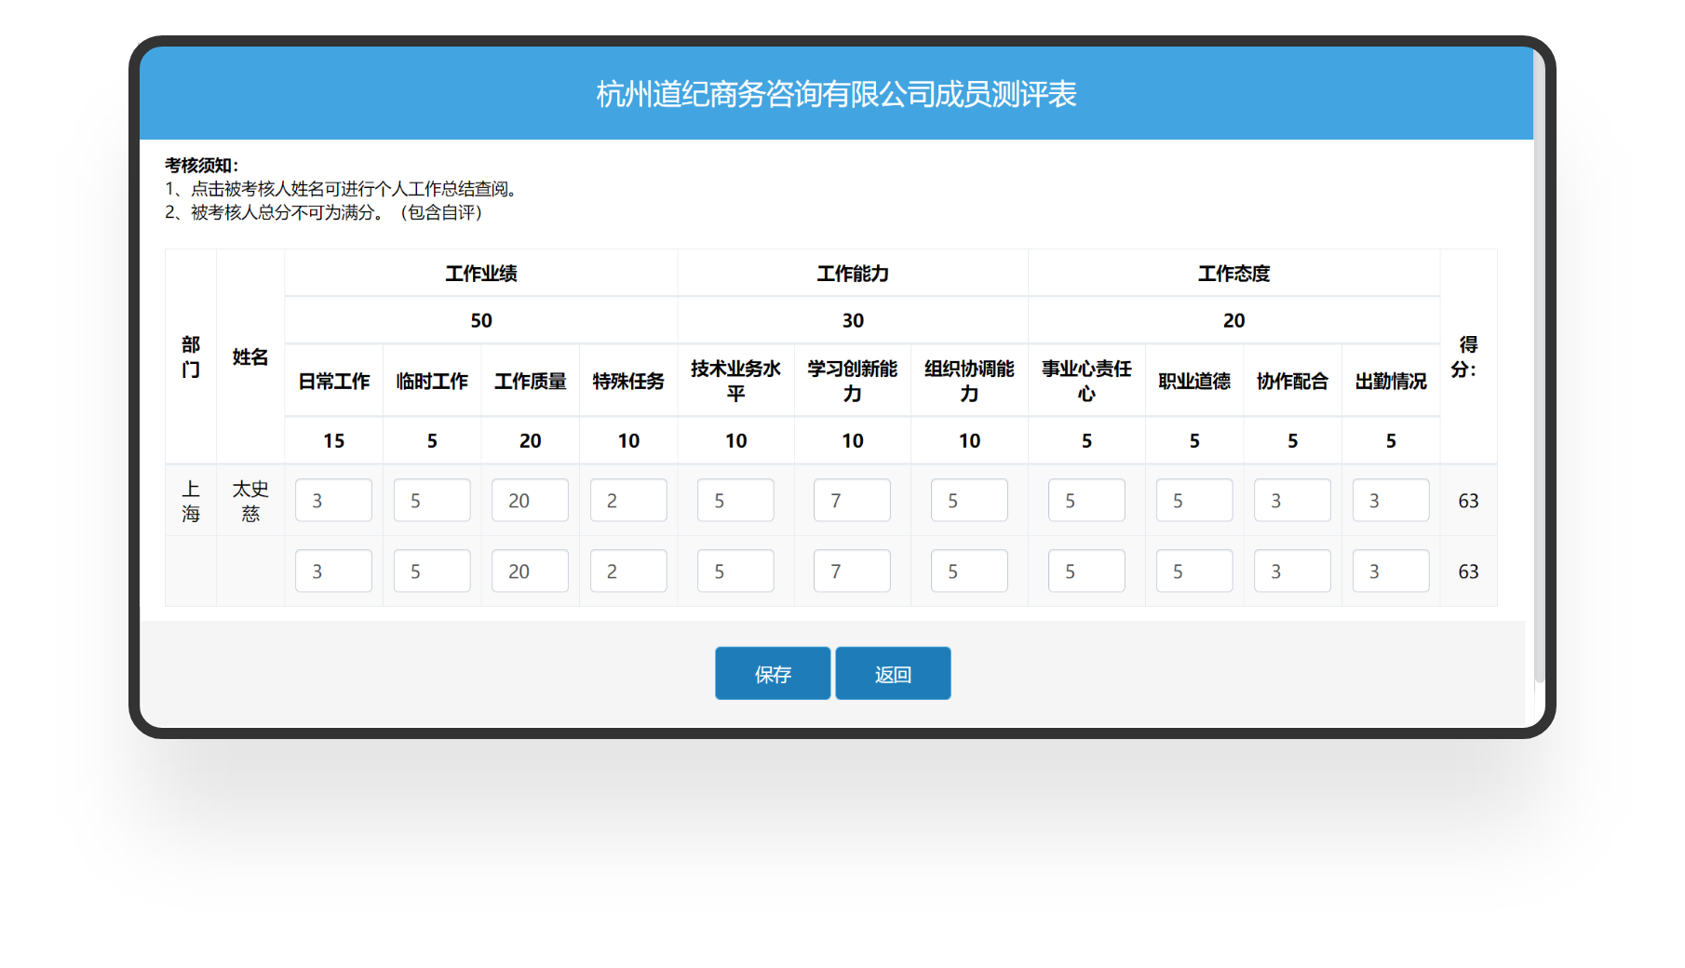Click the 姓名 column header
1685x968 pixels.
coord(250,357)
